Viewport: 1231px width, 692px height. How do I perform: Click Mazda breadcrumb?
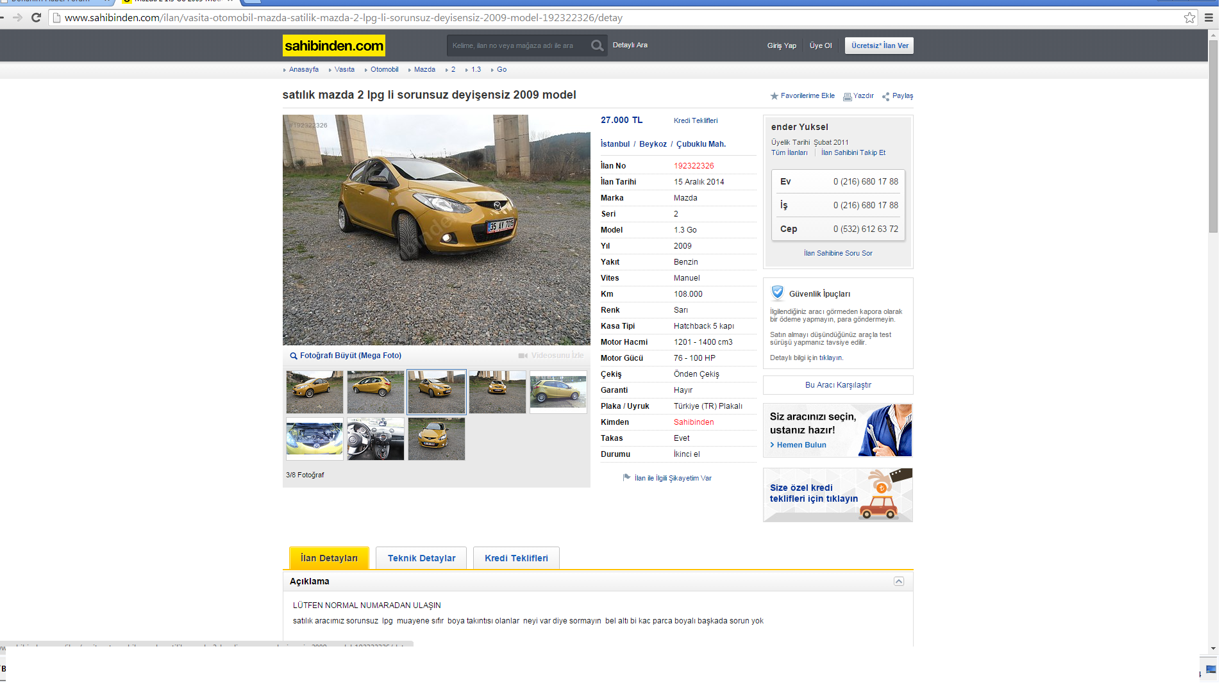pos(424,69)
